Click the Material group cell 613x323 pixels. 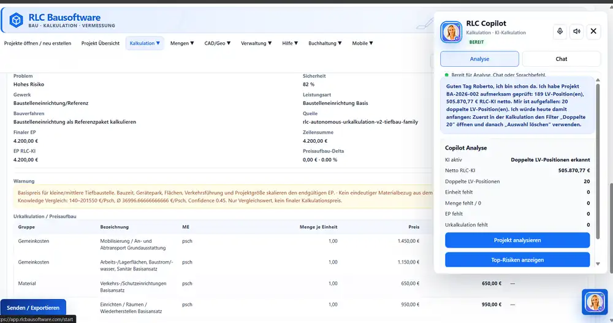click(27, 284)
